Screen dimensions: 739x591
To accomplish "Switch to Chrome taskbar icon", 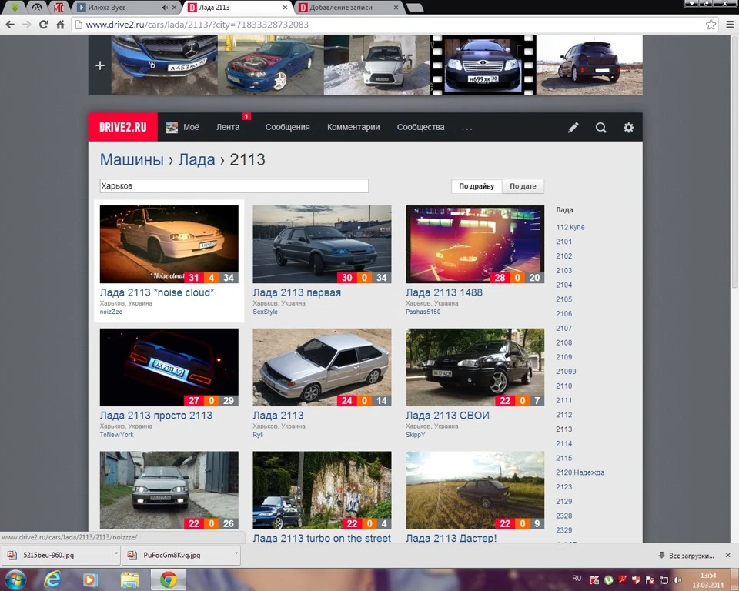I will click(x=169, y=579).
